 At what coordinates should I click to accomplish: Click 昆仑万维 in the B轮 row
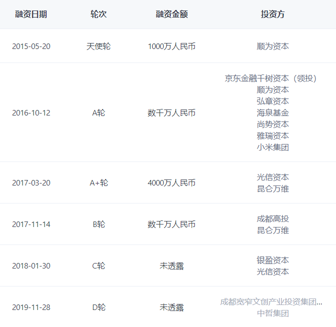pyautogui.click(x=273, y=230)
